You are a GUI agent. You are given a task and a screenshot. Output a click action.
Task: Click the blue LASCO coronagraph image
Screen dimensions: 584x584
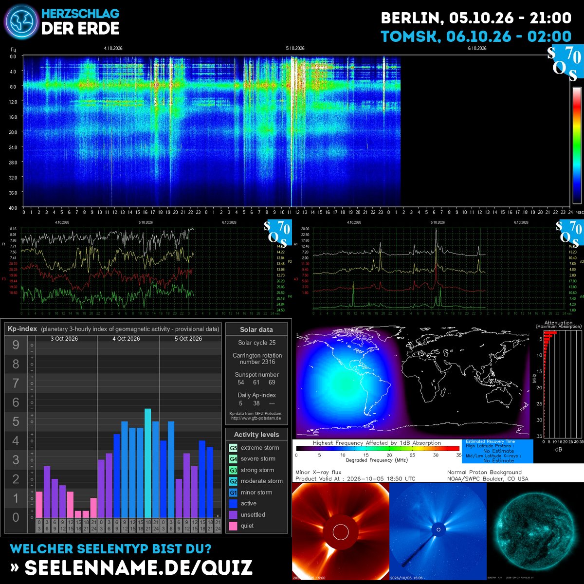pyautogui.click(x=438, y=531)
